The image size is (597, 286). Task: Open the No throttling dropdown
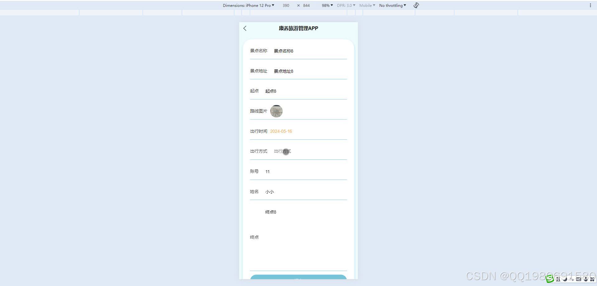(x=392, y=5)
